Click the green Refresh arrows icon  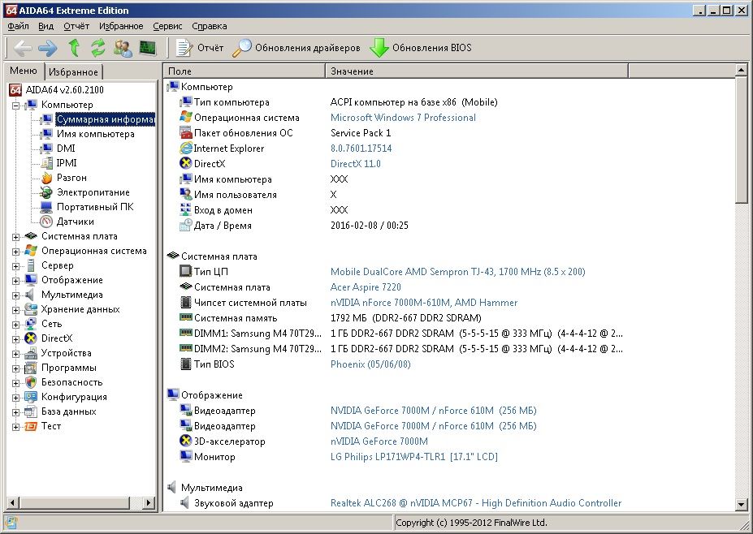click(x=98, y=48)
